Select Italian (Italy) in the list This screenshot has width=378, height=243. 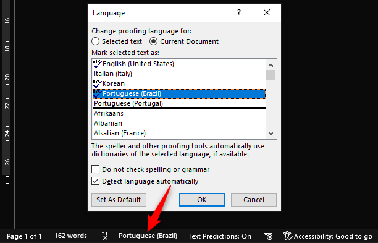click(x=179, y=74)
